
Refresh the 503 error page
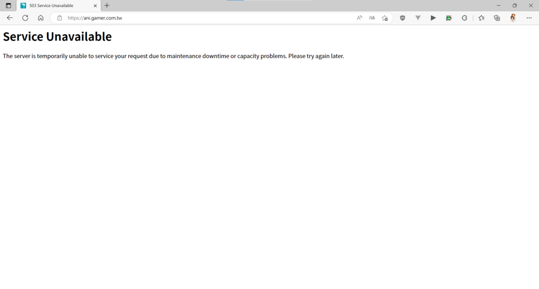(x=25, y=18)
